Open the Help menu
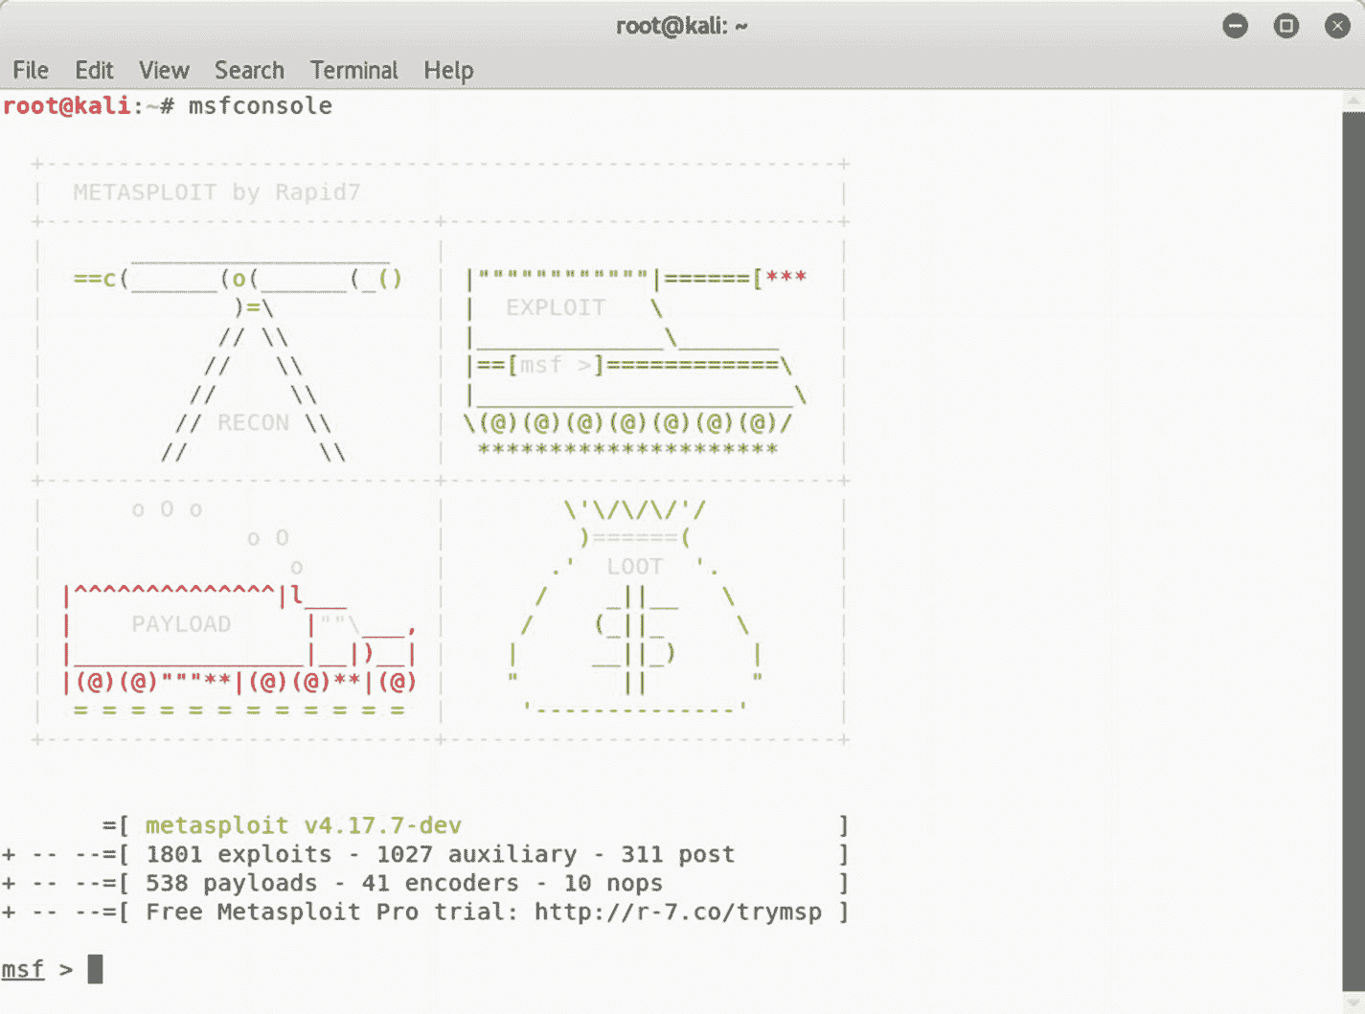The image size is (1365, 1014). pos(448,70)
